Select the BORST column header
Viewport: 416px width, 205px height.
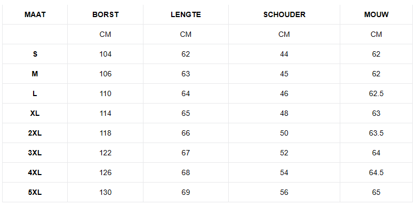coord(105,14)
